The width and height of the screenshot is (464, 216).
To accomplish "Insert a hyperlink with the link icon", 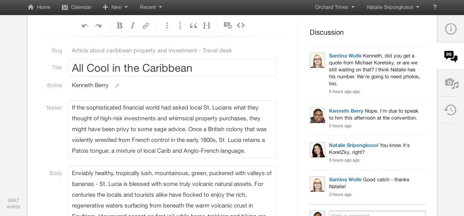I will (146, 26).
